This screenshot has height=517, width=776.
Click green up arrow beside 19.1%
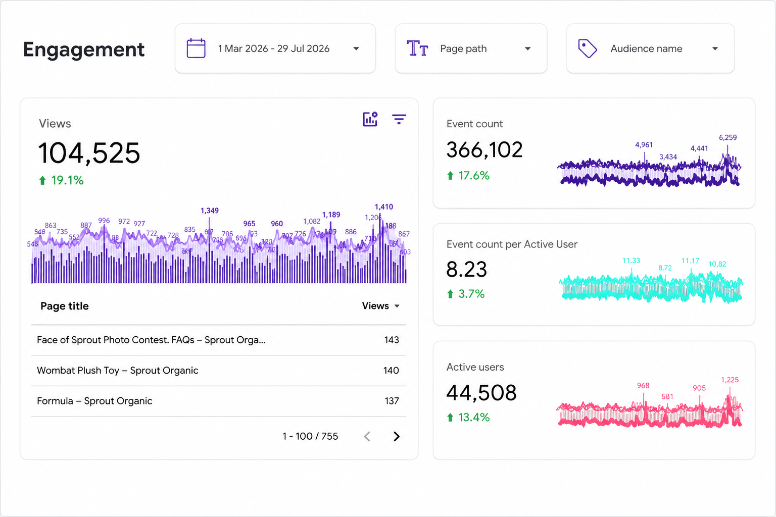pos(42,180)
